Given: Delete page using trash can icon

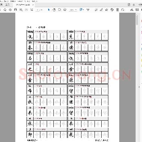Looking at the screenshot, I should [x=117, y=10].
